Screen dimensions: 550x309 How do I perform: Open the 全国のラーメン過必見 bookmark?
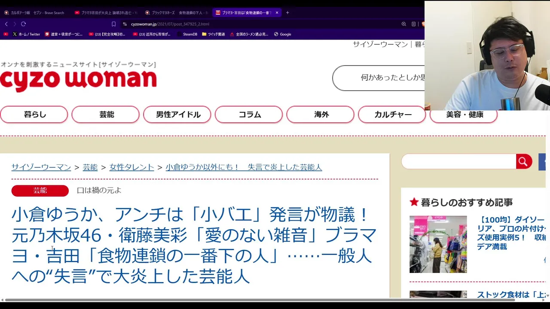(249, 34)
